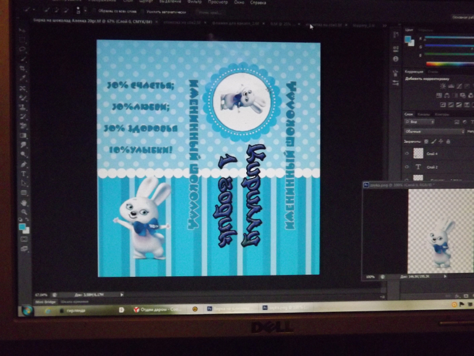Toggle Quick Mask mode icon
The width and height of the screenshot is (474, 356).
point(25,239)
